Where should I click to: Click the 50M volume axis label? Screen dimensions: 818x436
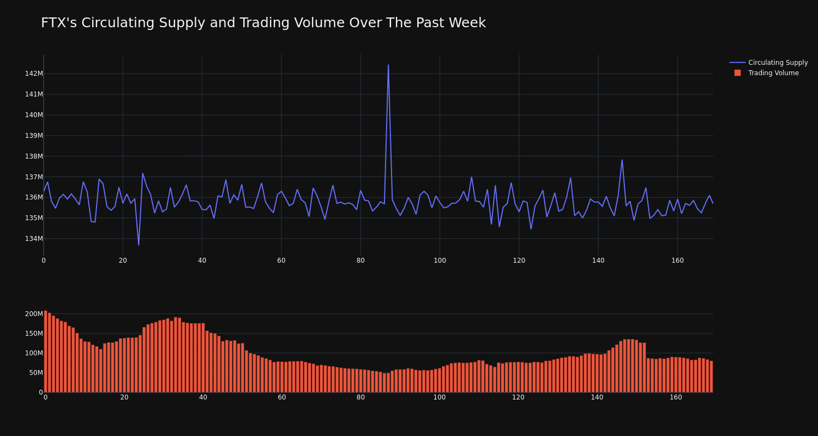[35, 373]
